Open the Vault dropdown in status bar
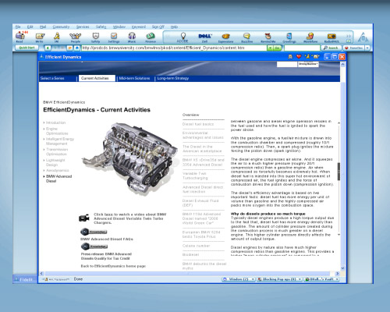 click(x=337, y=279)
